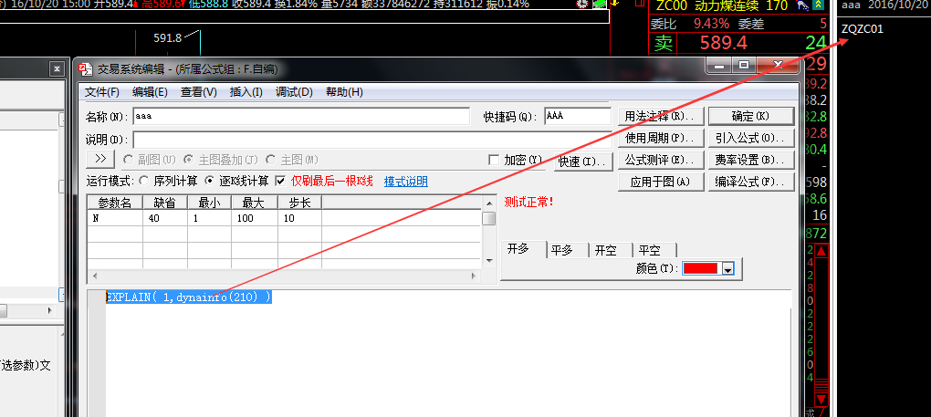Screen dimensions: 931x417
Task: Click the yellow down-arrow icon in chart header
Action: pyautogui.click(x=615, y=3)
